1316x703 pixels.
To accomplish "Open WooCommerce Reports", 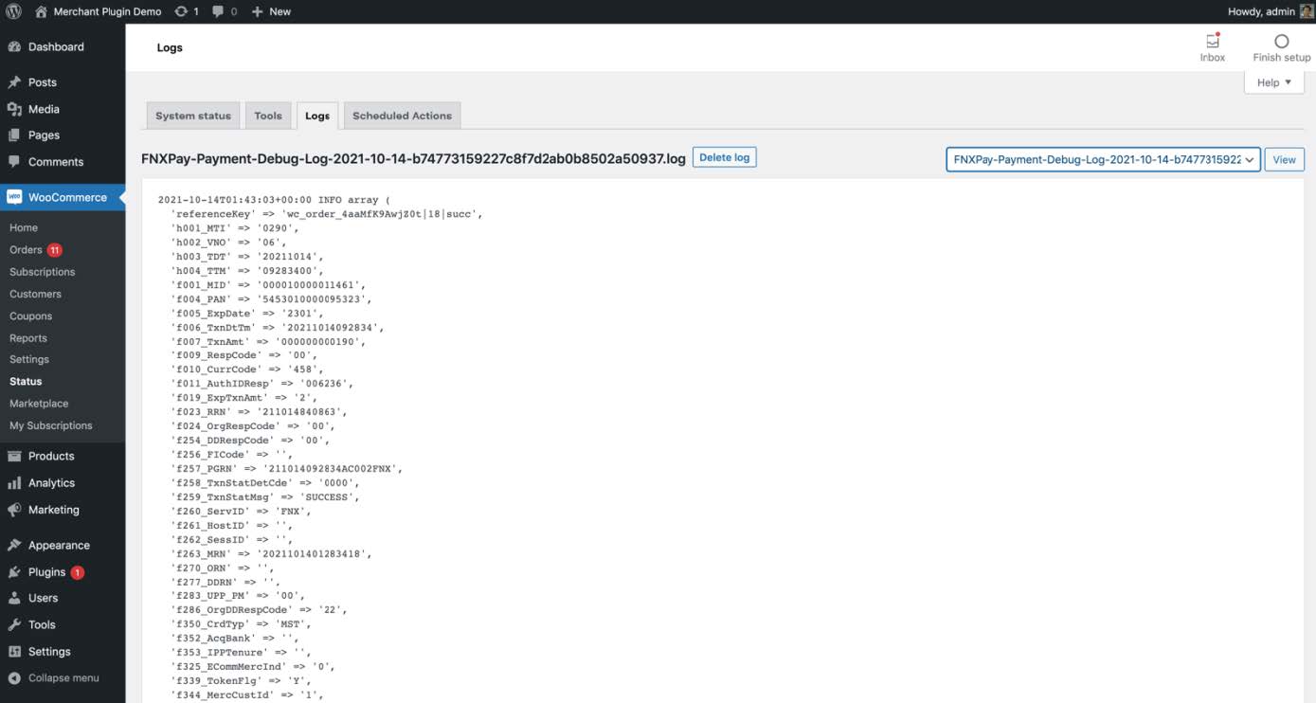I will pos(28,338).
